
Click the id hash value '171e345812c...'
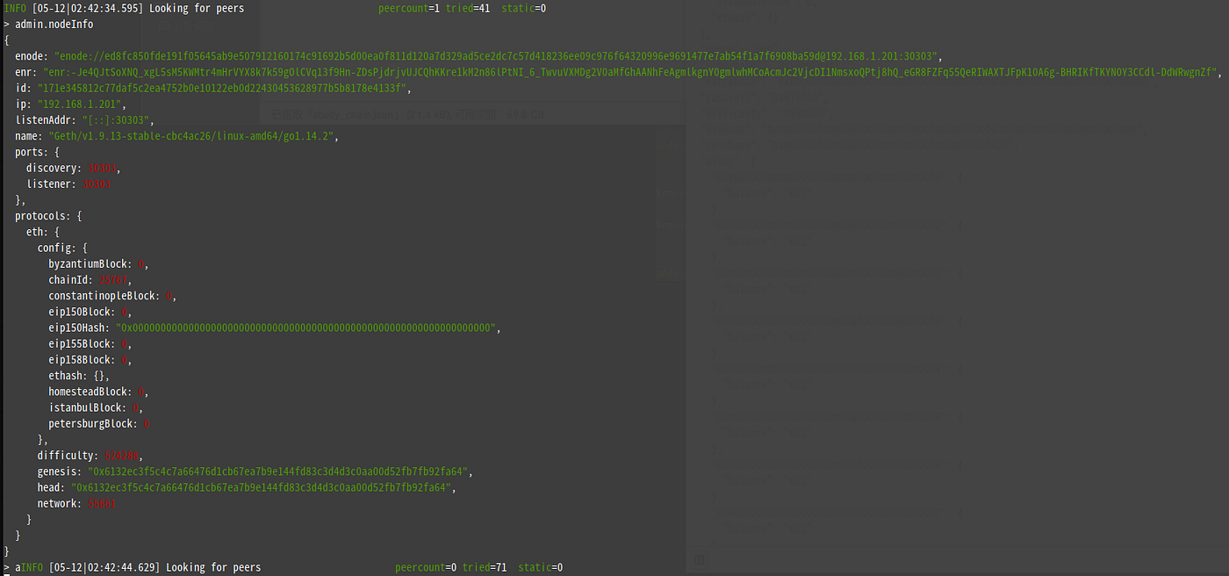click(222, 89)
